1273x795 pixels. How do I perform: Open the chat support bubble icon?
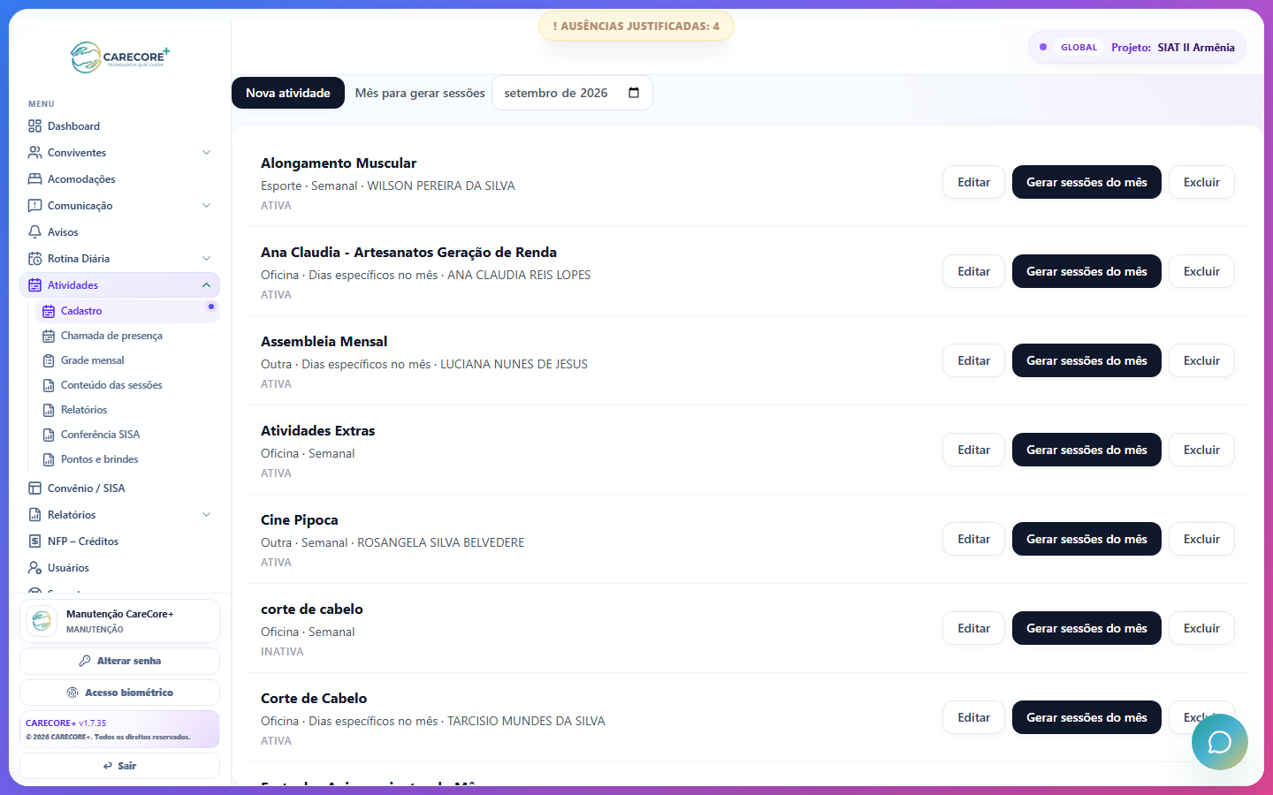1219,742
